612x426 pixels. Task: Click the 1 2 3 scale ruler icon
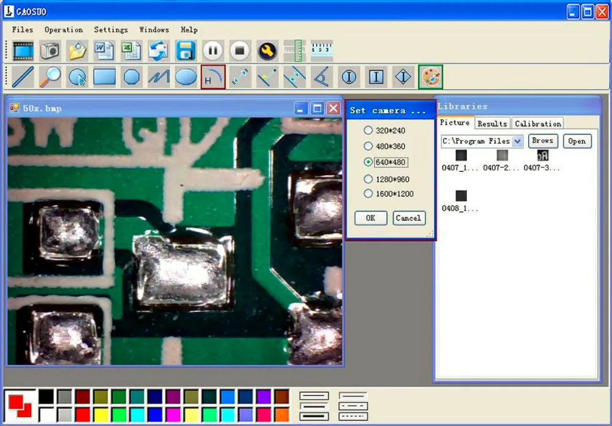322,51
